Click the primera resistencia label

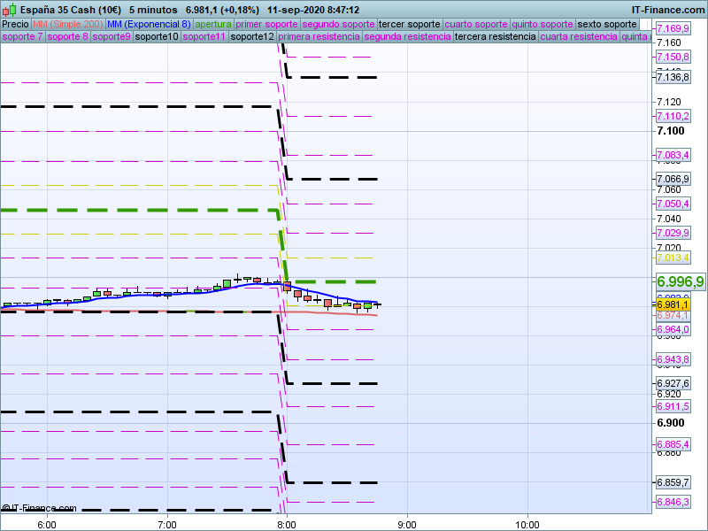319,37
